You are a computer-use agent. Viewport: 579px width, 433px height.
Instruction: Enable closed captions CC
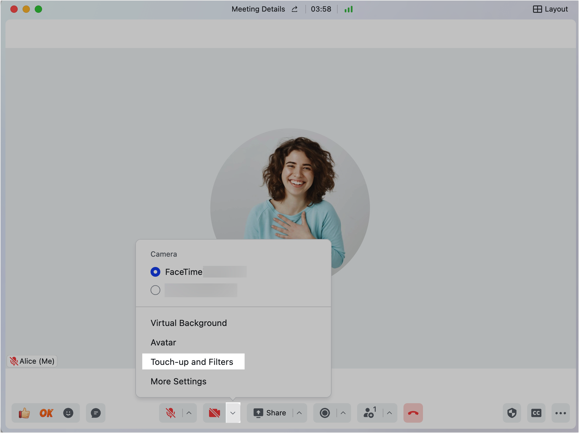click(536, 413)
